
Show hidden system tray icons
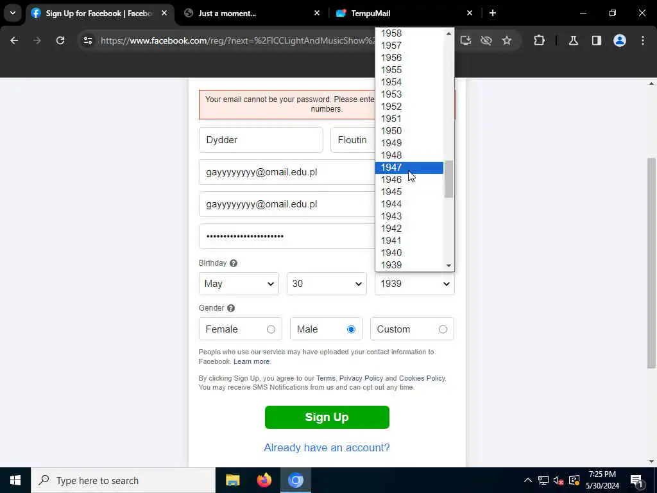click(x=528, y=480)
